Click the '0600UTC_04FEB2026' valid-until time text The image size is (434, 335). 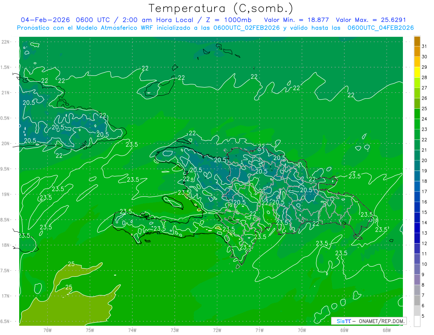(380, 28)
